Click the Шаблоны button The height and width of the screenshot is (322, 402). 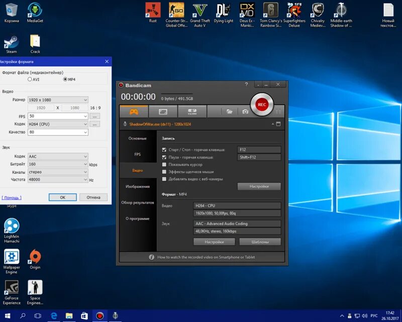[260, 242]
